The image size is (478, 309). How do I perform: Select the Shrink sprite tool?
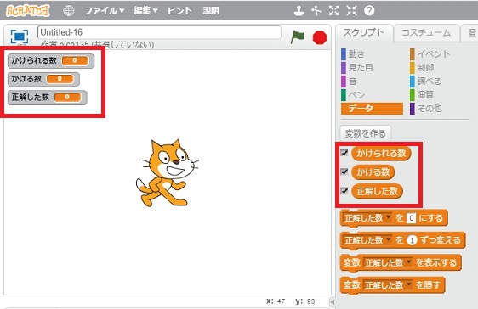[x=351, y=11]
